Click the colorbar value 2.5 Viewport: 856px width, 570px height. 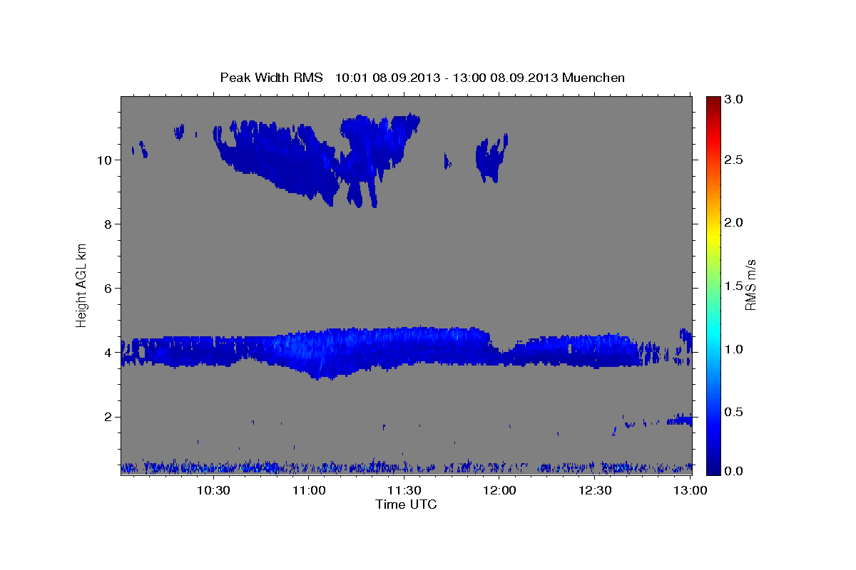(734, 160)
